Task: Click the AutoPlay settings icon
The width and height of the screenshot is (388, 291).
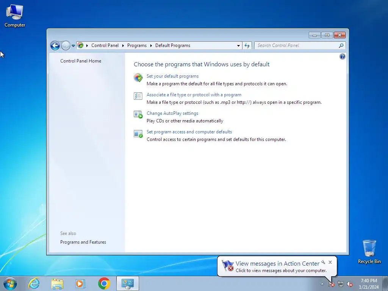Action: [138, 114]
